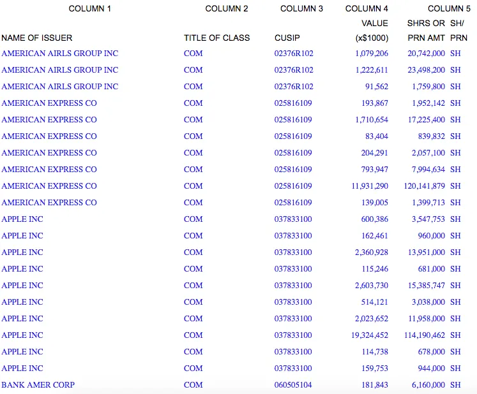The width and height of the screenshot is (477, 394).
Task: Select share amount 944,000
Action: tap(432, 368)
